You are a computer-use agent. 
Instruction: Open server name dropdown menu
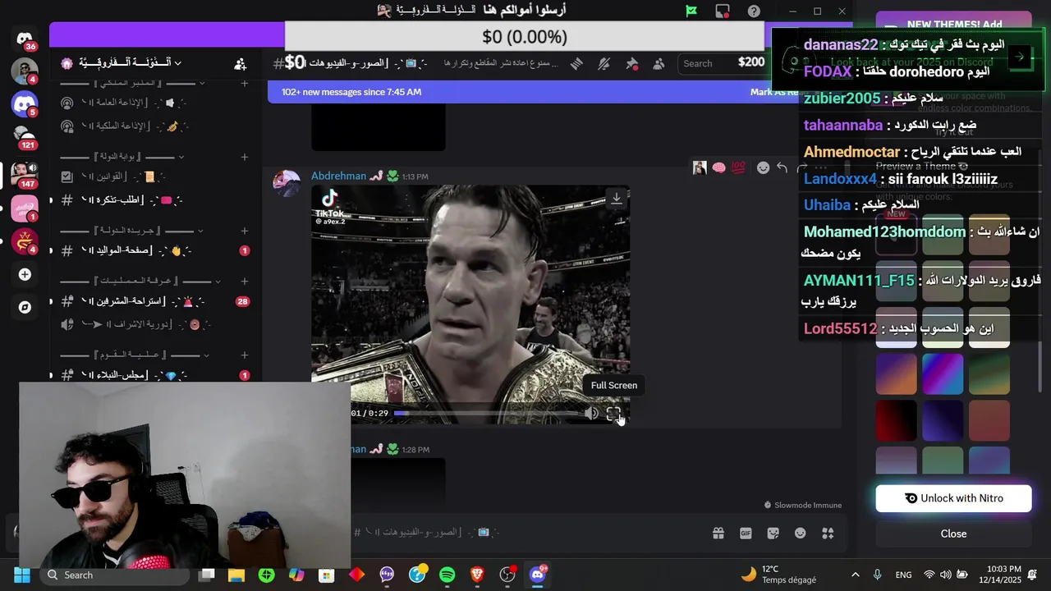[131, 63]
